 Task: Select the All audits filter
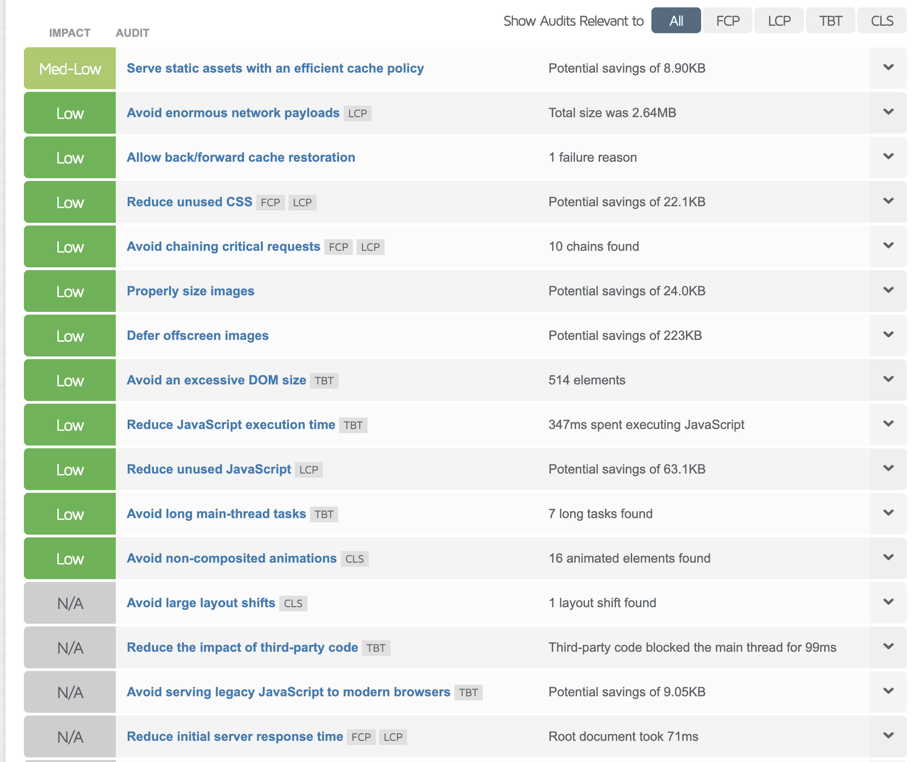(x=676, y=21)
